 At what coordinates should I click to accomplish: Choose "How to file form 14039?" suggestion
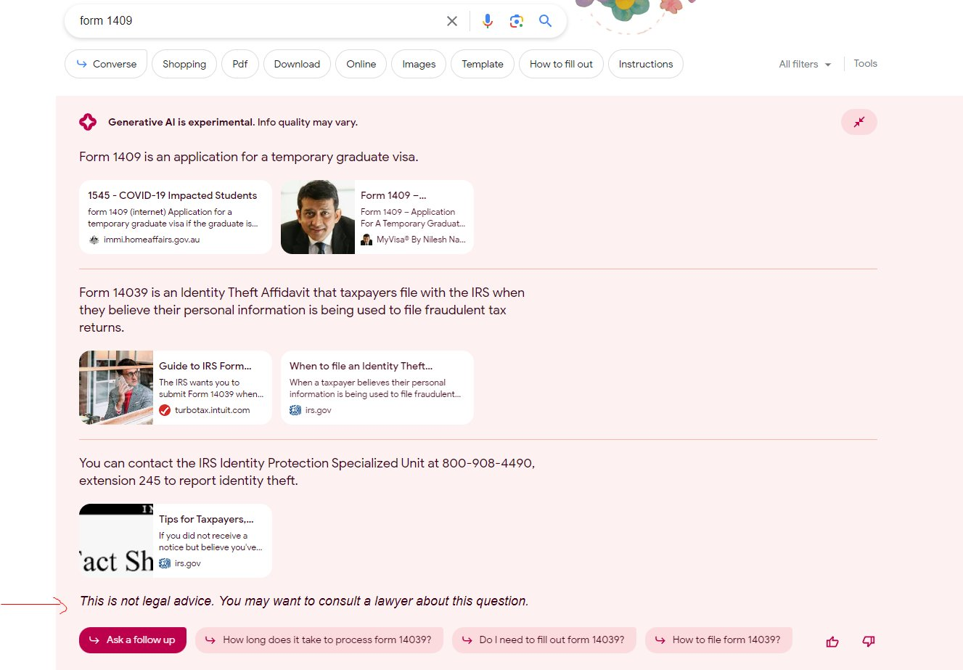(718, 640)
